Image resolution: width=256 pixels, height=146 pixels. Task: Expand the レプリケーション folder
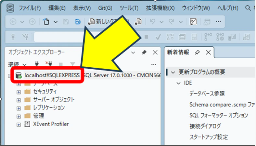click(19, 108)
